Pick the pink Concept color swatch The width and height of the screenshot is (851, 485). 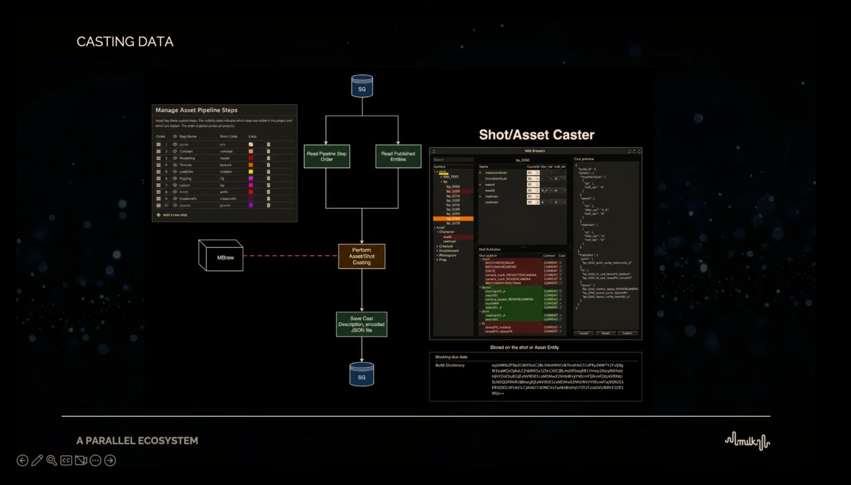(x=251, y=151)
